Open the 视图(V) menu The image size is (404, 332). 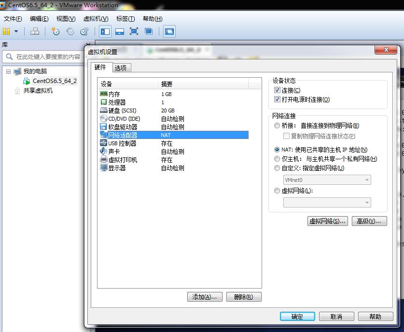66,19
